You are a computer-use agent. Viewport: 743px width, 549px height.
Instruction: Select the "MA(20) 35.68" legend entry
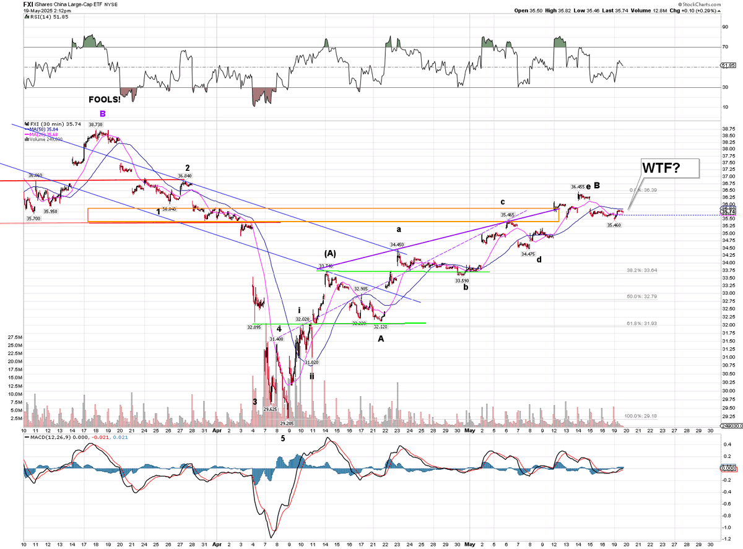pyautogui.click(x=42, y=134)
